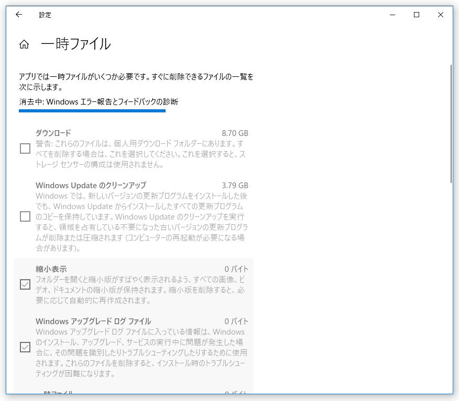Viewport: 459px width, 401px height.
Task: Click the blue deletion progress bar
Action: pyautogui.click(x=92, y=111)
